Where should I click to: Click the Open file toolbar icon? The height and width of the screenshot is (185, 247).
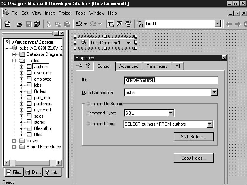point(19,24)
